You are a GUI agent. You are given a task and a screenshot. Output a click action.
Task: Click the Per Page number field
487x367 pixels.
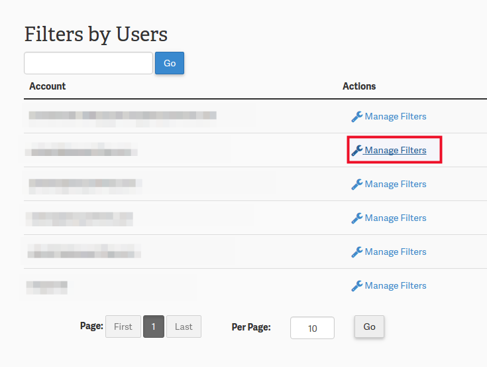[312, 328]
